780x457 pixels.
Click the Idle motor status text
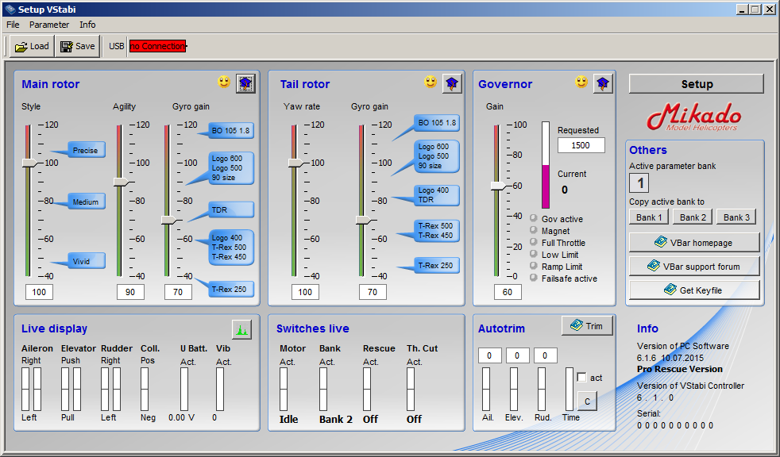288,419
